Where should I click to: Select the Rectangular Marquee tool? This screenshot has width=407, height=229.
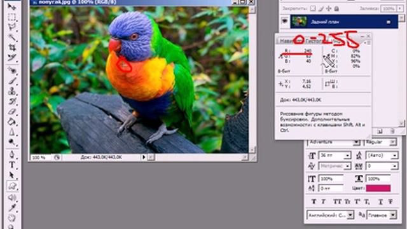(x=11, y=17)
